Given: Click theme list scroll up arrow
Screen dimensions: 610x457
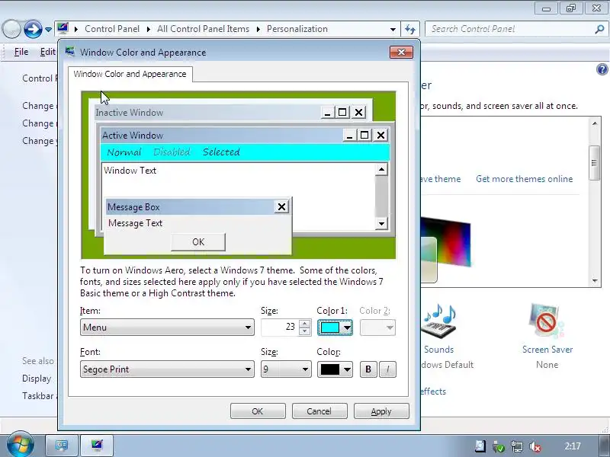Looking at the screenshot, I should click(x=595, y=123).
